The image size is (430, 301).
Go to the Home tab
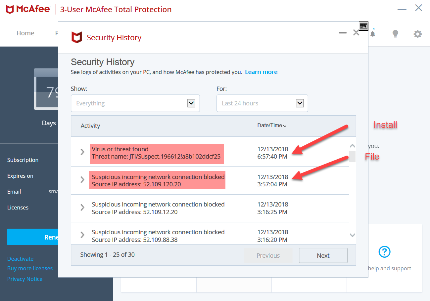pos(25,33)
